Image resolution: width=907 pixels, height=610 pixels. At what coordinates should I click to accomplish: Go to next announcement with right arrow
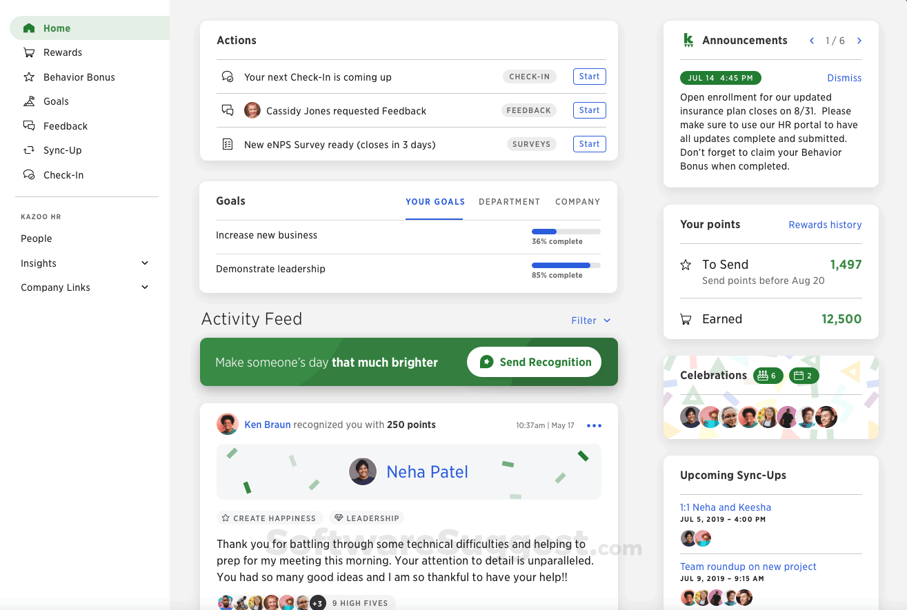click(859, 41)
